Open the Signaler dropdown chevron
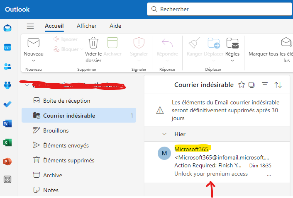 139,60
